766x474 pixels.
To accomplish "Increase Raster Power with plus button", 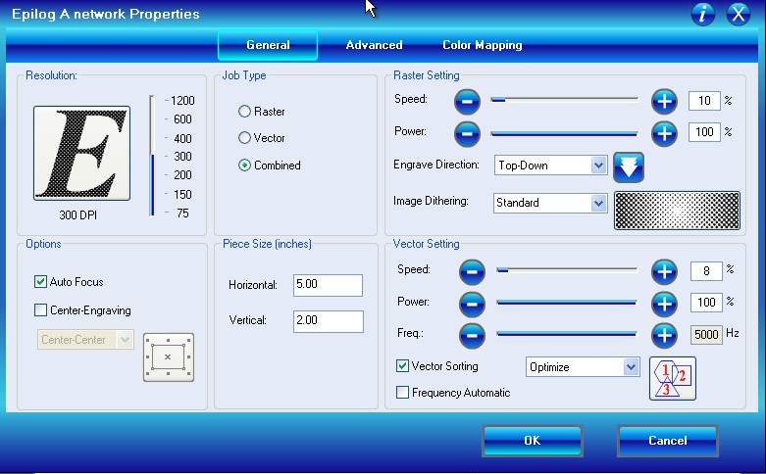I will pos(664,133).
